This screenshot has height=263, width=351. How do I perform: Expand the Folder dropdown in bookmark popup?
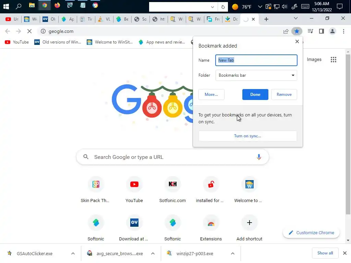(x=256, y=75)
